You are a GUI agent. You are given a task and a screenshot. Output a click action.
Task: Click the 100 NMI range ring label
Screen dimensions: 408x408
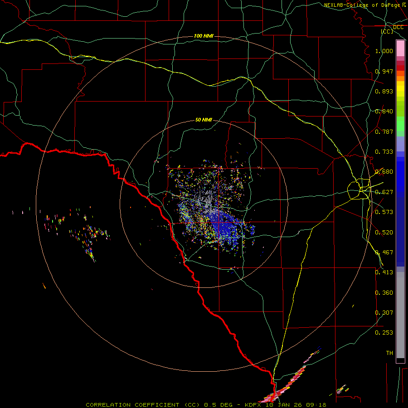click(x=204, y=36)
